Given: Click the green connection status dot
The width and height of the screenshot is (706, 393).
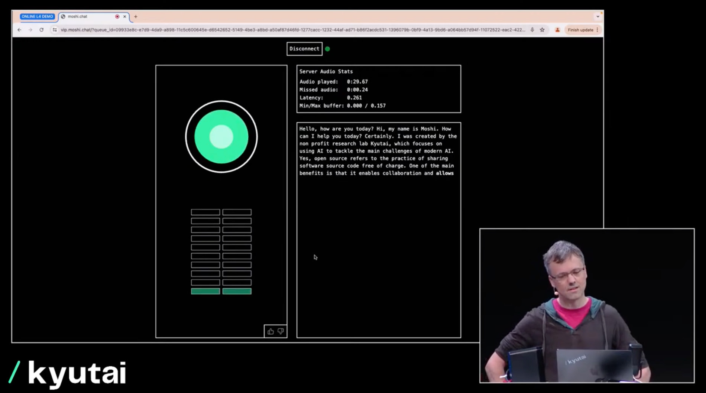Looking at the screenshot, I should click(327, 49).
